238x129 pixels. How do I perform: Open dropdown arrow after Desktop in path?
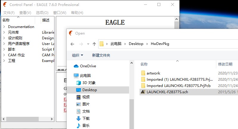tap(147, 44)
